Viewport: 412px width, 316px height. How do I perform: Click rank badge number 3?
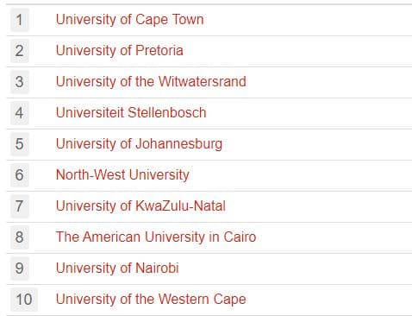coord(20,82)
